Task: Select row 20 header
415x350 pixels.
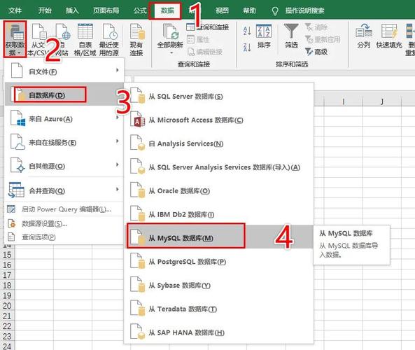Action: point(7,305)
